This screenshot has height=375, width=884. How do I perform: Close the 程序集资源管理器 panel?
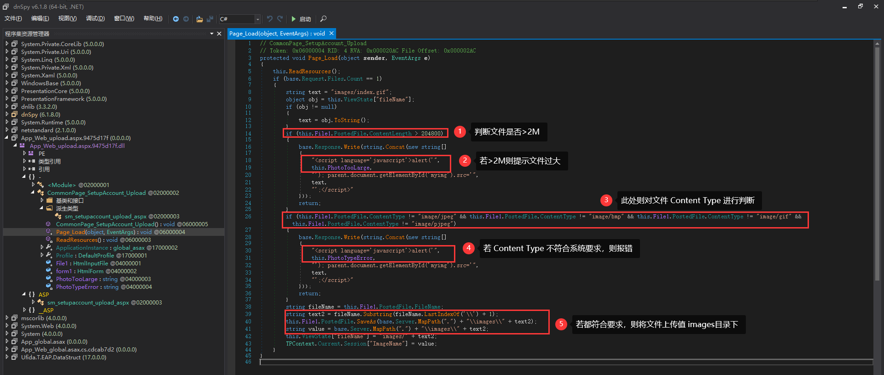coord(219,34)
